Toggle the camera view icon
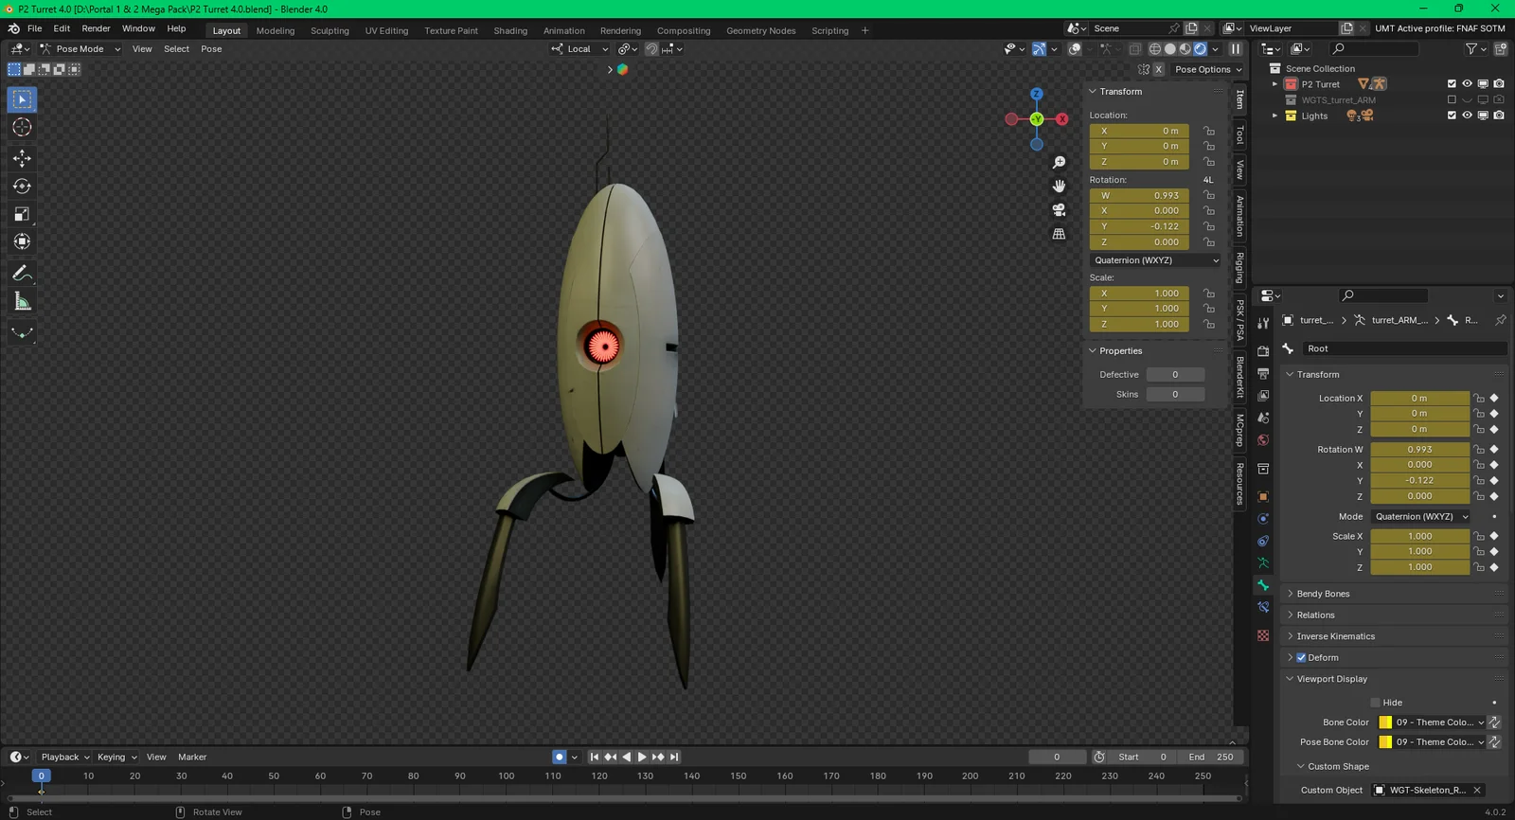This screenshot has height=820, width=1515. tap(1059, 210)
